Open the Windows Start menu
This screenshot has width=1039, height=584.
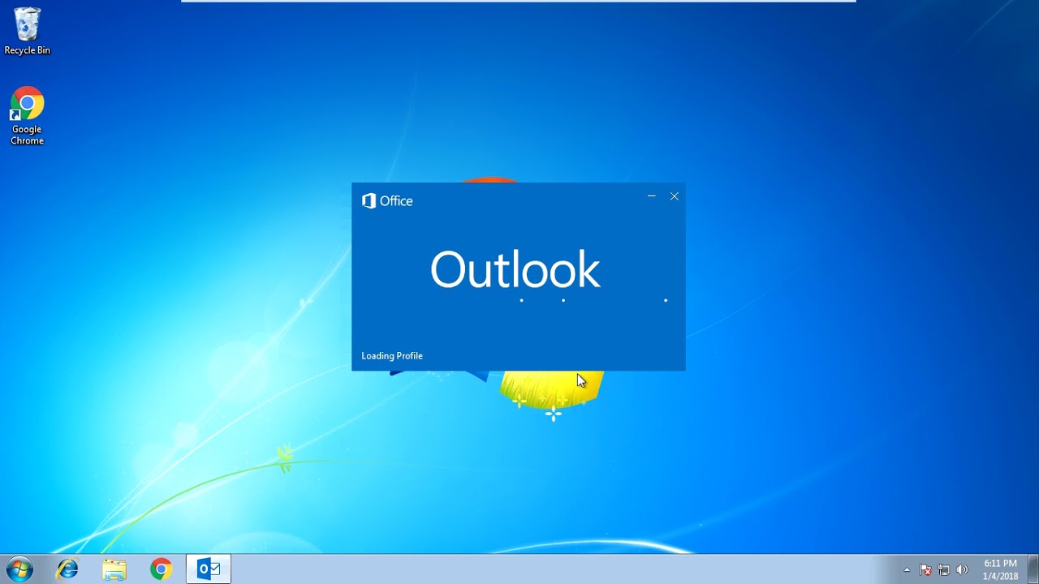point(19,569)
